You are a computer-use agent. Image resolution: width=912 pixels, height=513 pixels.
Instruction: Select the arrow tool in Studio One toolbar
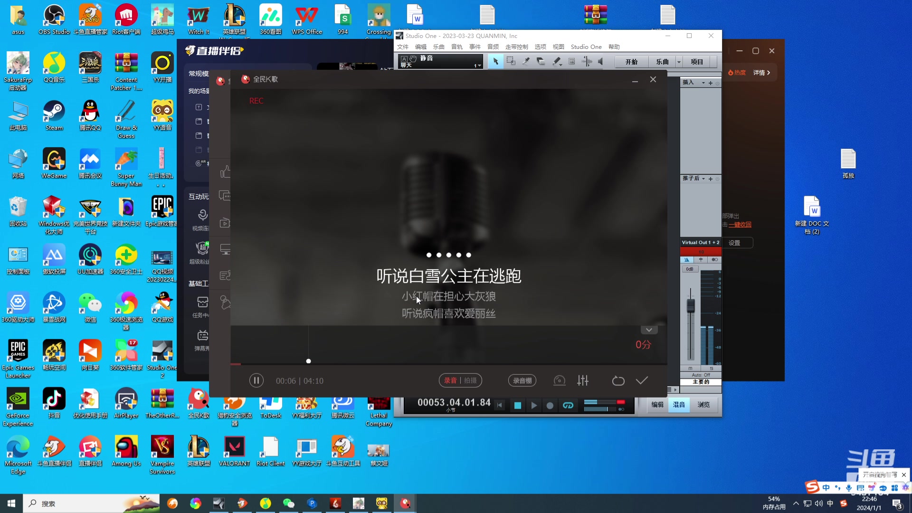tap(496, 61)
